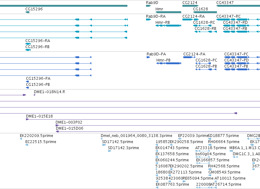Open the AT23318.5prime EST label

pyautogui.click(x=211, y=148)
